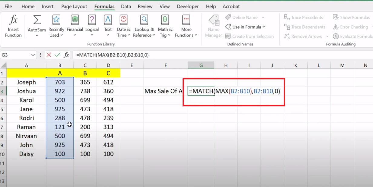Confirm the formula with the green checkmark

58,55
